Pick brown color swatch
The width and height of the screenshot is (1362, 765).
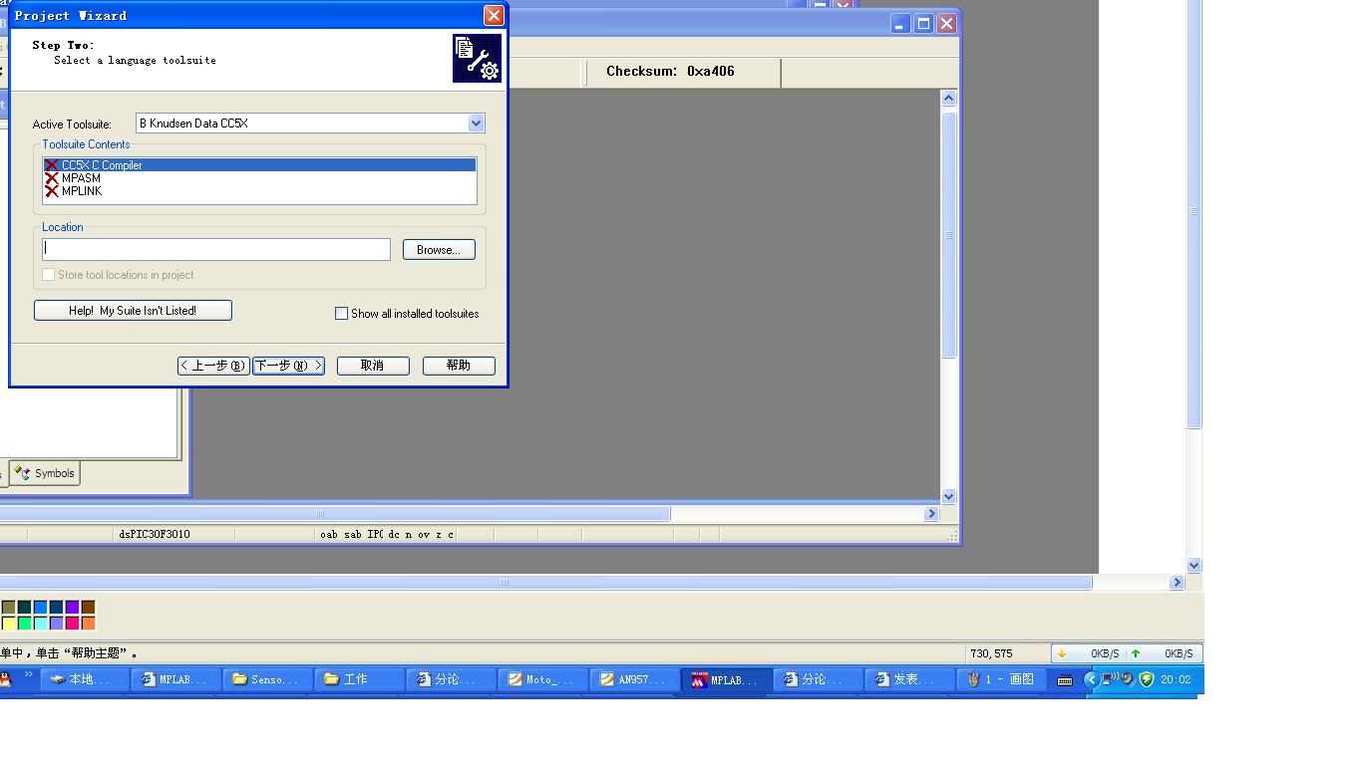pyautogui.click(x=88, y=607)
